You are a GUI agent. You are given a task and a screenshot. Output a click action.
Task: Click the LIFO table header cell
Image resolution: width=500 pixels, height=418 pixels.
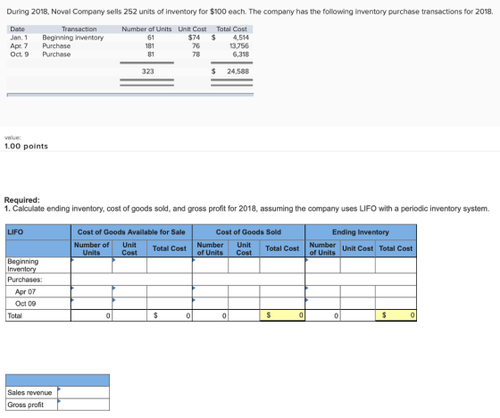[38, 232]
